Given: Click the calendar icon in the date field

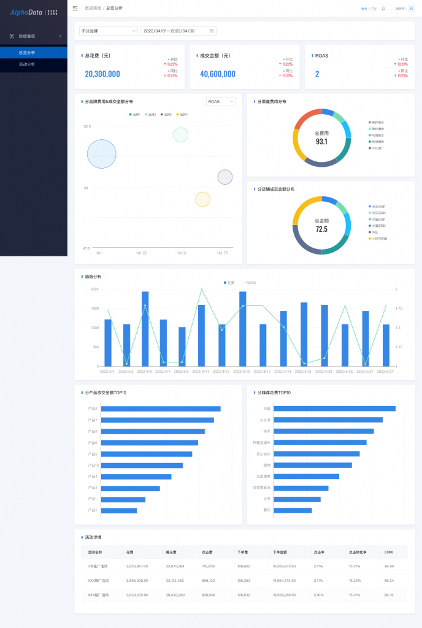Looking at the screenshot, I should (212, 31).
